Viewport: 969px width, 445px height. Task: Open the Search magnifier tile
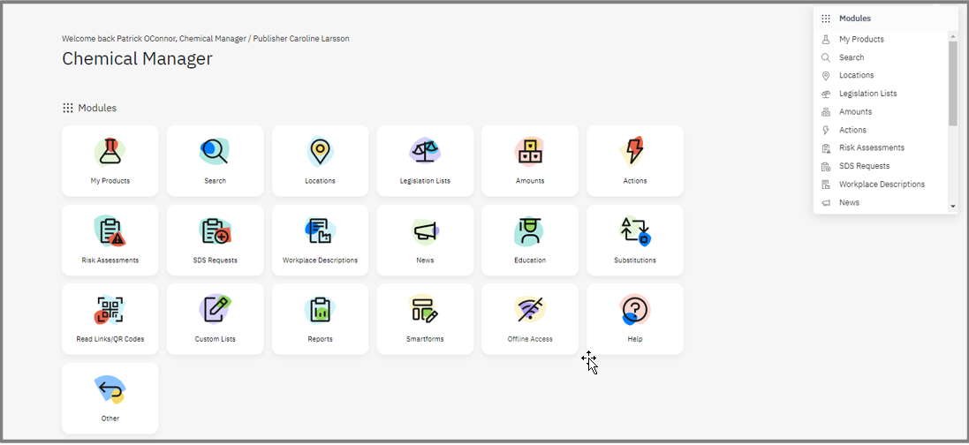click(x=215, y=160)
